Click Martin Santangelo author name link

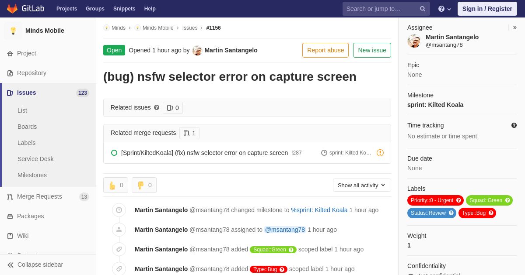click(231, 50)
